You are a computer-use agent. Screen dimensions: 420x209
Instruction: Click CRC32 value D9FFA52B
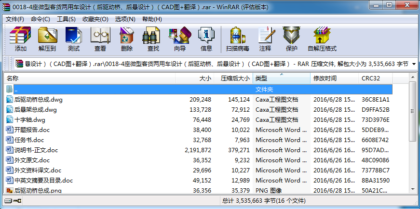tap(376, 110)
